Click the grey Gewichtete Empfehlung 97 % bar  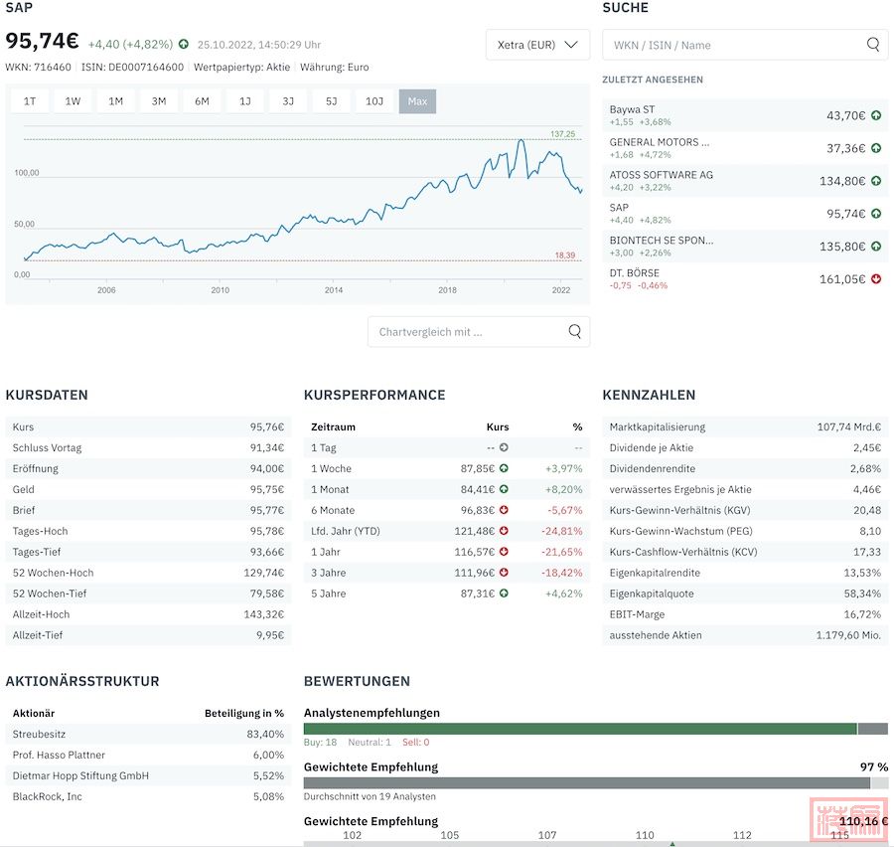point(587,783)
